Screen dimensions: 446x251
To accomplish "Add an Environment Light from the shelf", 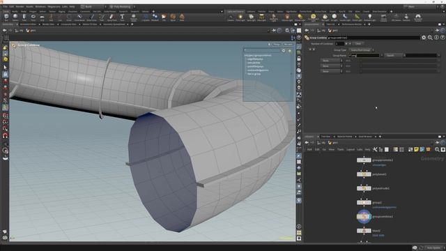I will coord(313,17).
